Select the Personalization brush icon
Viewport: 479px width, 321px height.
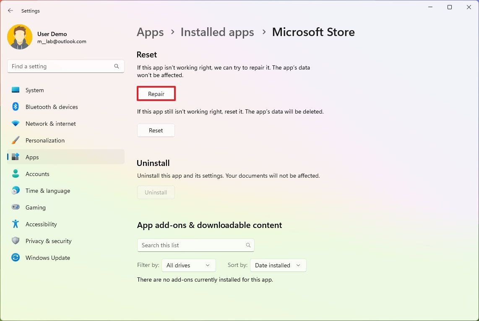pyautogui.click(x=15, y=140)
